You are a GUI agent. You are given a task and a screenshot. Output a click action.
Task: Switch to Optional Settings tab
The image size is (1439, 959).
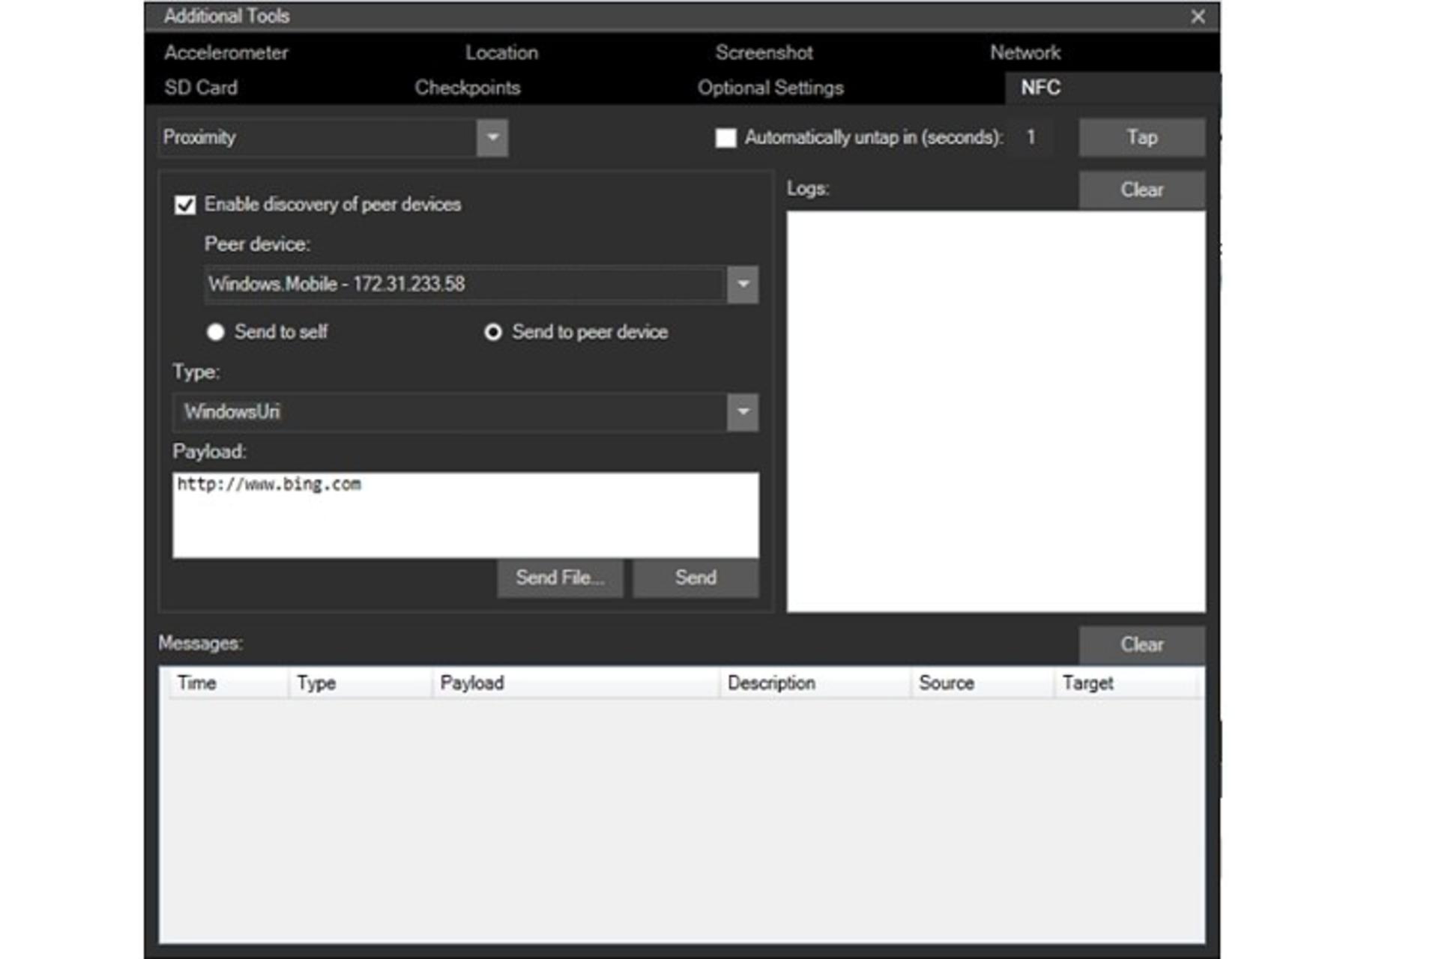pyautogui.click(x=770, y=88)
